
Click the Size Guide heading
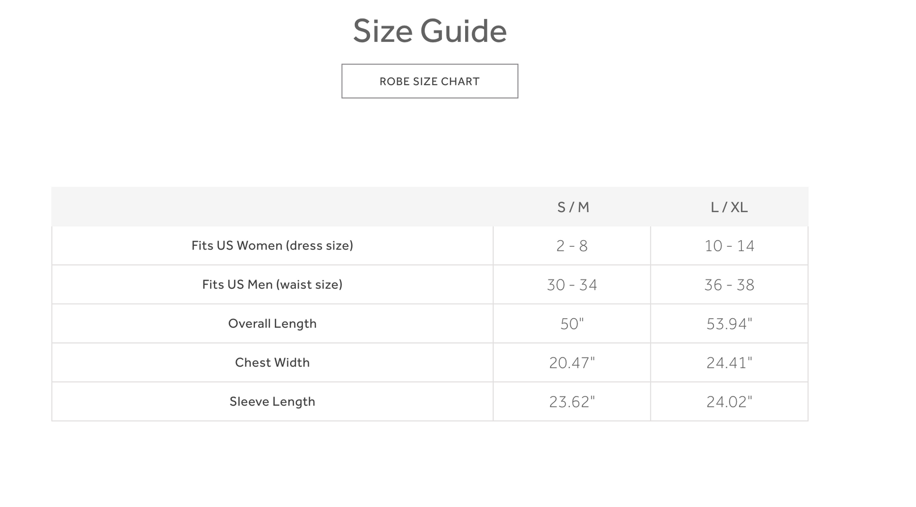click(430, 31)
